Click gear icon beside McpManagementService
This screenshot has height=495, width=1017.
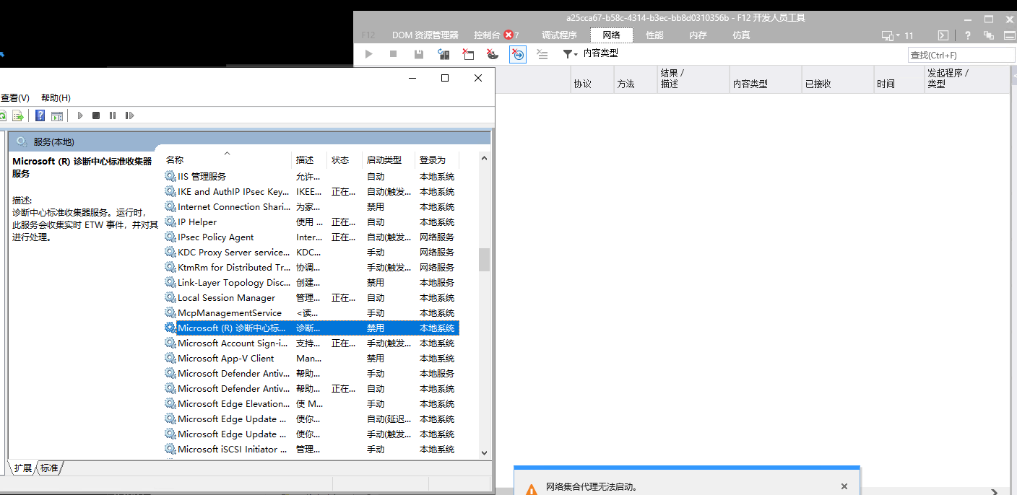[x=170, y=312]
